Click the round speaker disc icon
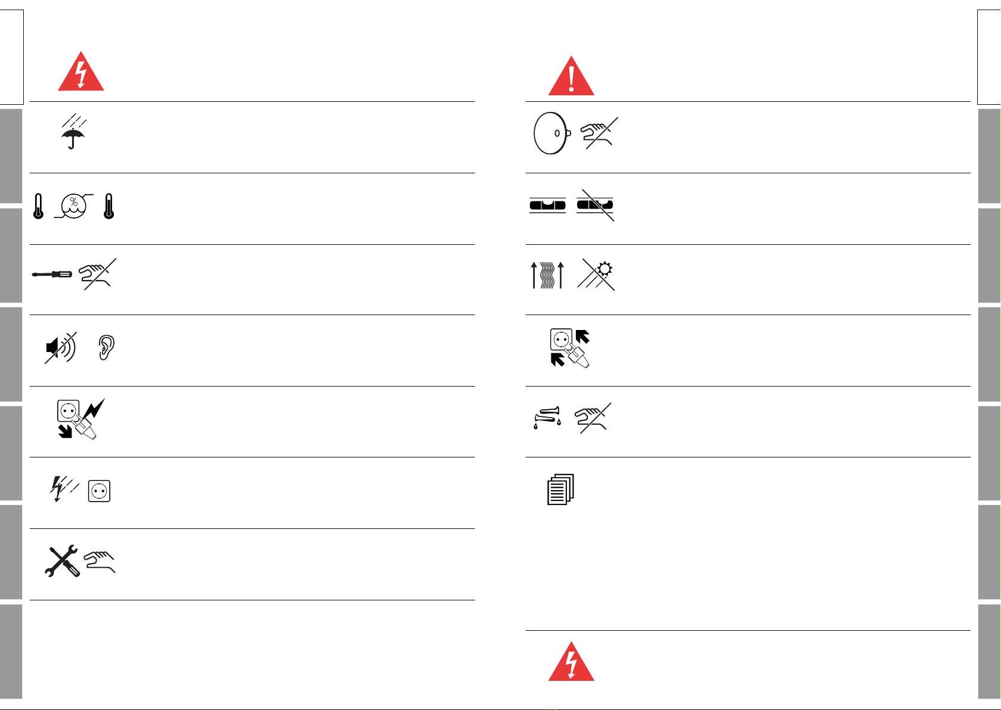Viewport: 1001px width, 710px height. click(552, 133)
